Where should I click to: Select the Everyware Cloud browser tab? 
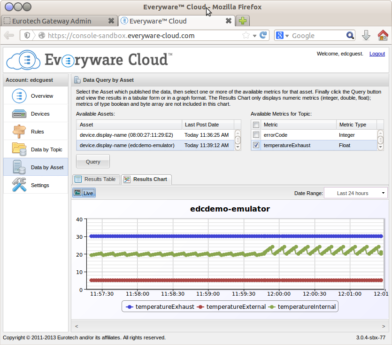click(177, 21)
